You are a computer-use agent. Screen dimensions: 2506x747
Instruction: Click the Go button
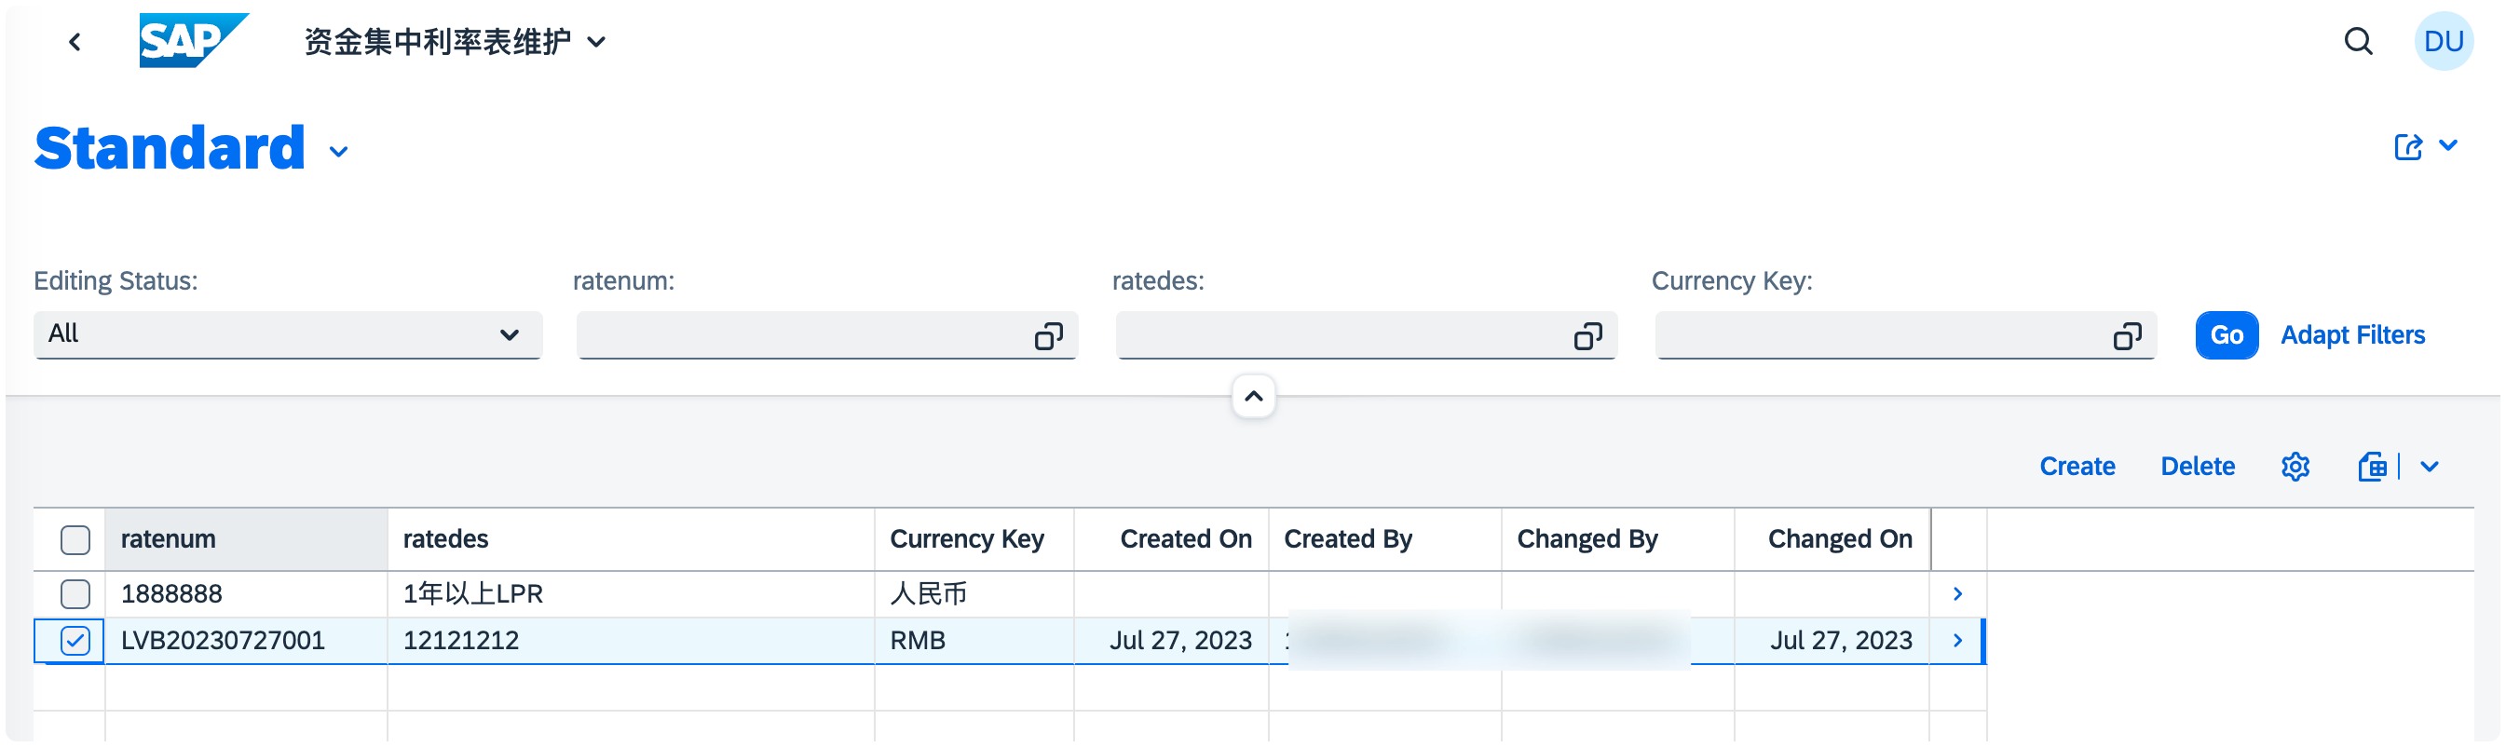click(2226, 335)
